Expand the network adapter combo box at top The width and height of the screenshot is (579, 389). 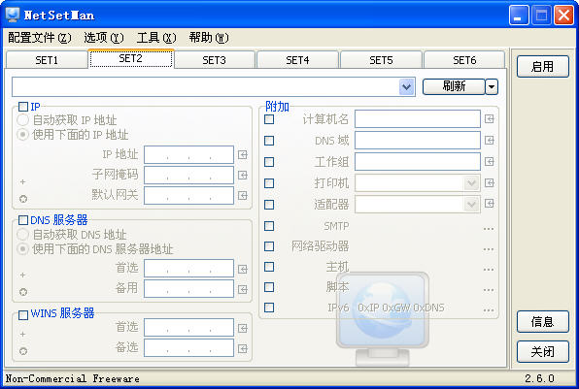point(406,87)
